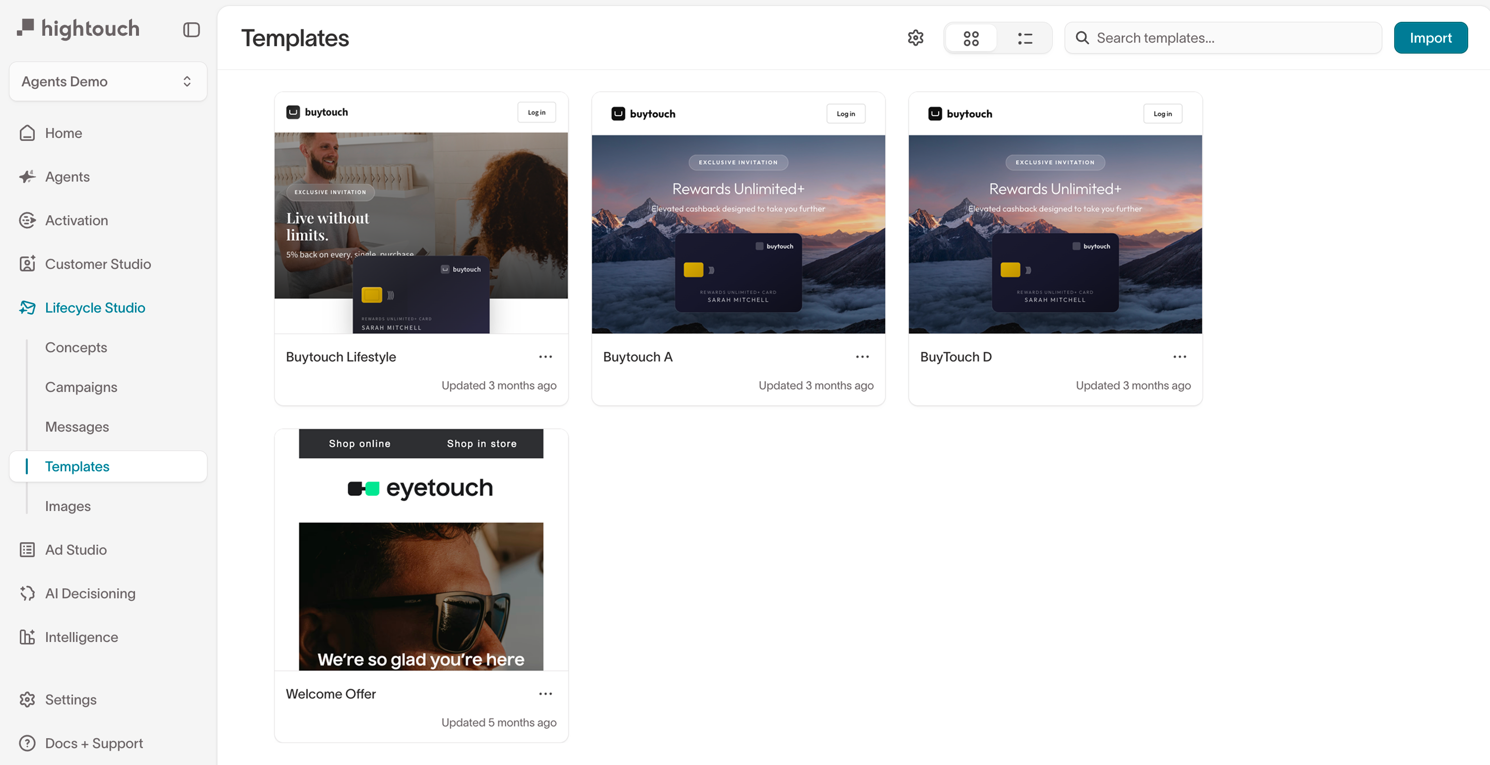Click the Templates page heading

pos(295,38)
